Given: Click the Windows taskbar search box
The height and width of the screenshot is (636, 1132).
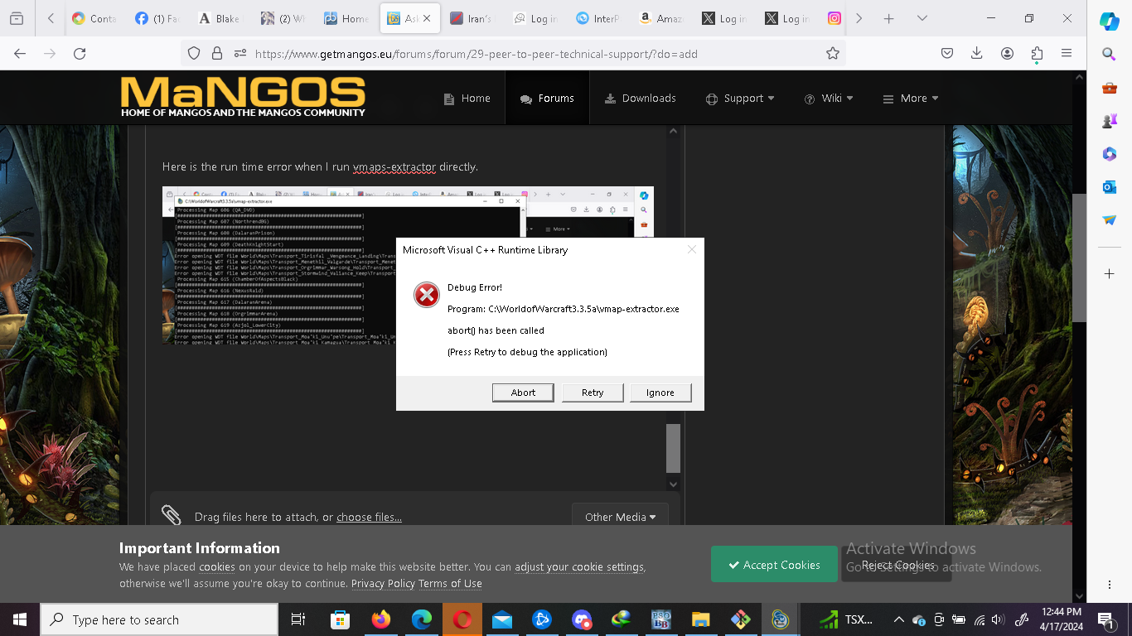Looking at the screenshot, I should click(x=158, y=619).
